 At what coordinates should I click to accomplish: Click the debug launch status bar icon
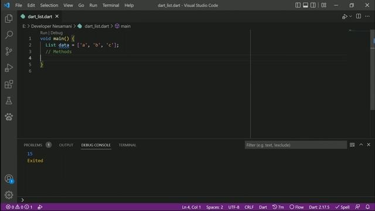click(x=40, y=207)
